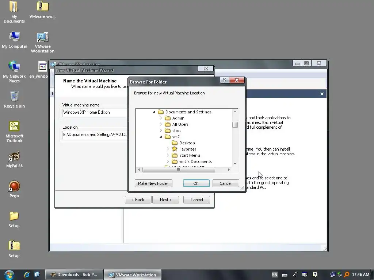
Task: Click the magnifier search tray icon
Action: point(347,275)
